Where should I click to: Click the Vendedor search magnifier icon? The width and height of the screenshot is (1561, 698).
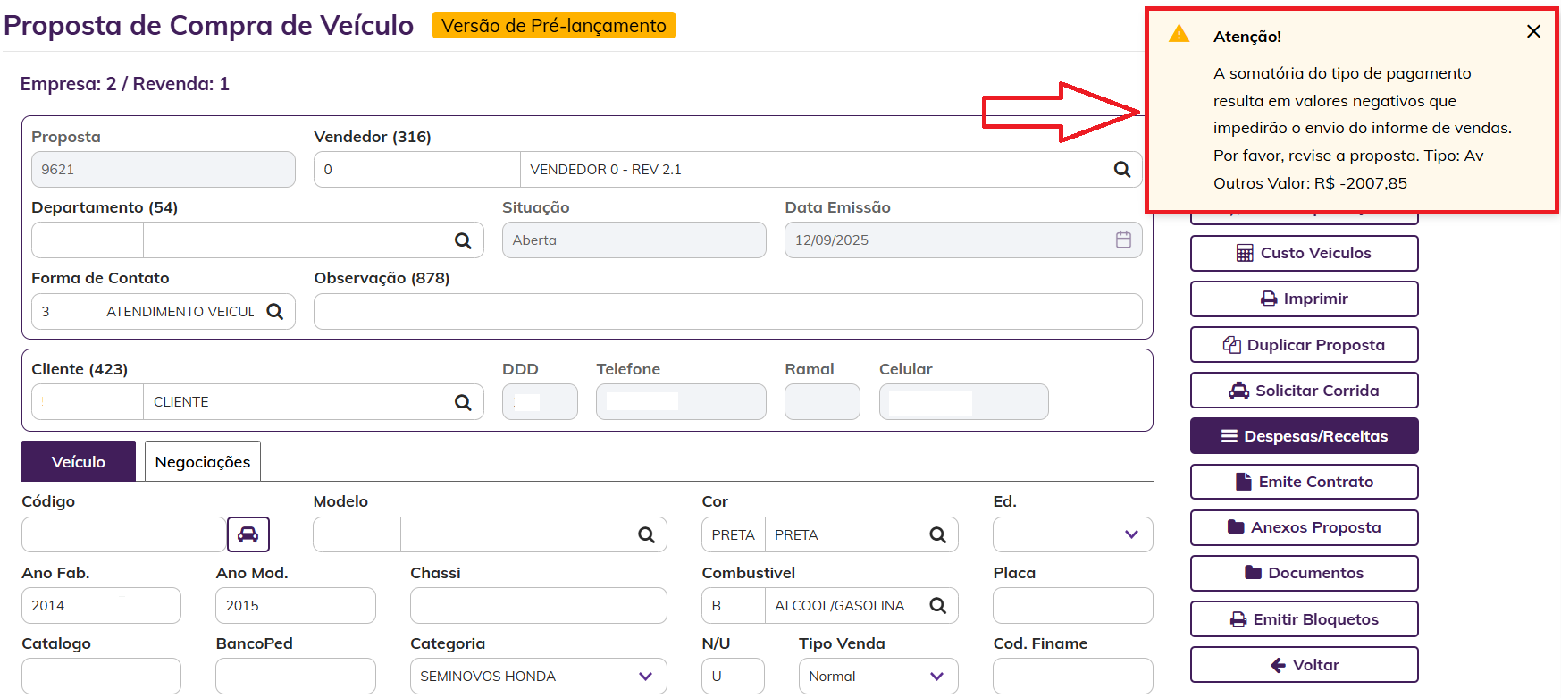[1122, 170]
